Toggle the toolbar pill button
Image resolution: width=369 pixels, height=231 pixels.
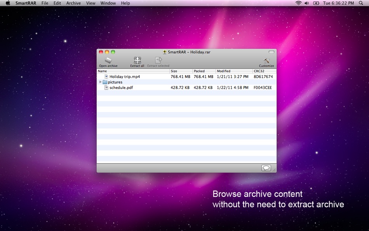tap(272, 52)
